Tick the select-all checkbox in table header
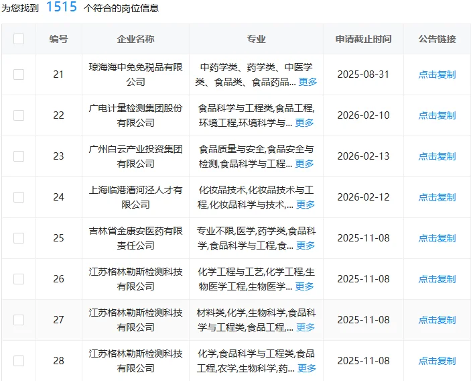 point(19,39)
